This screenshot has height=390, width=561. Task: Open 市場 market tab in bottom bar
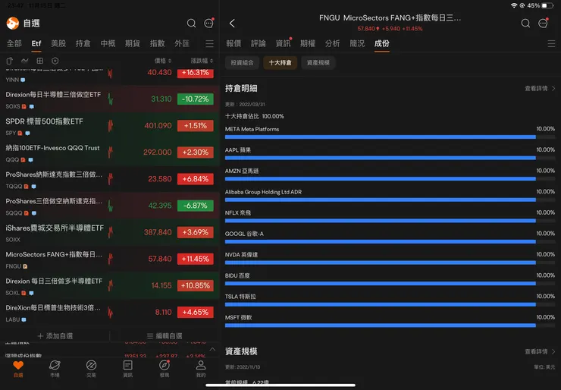point(55,369)
